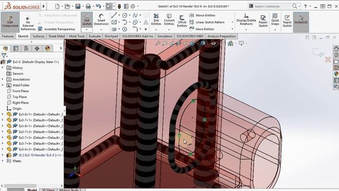Click the feature tree filter icon
The height and width of the screenshot is (191, 339).
coord(4,56)
